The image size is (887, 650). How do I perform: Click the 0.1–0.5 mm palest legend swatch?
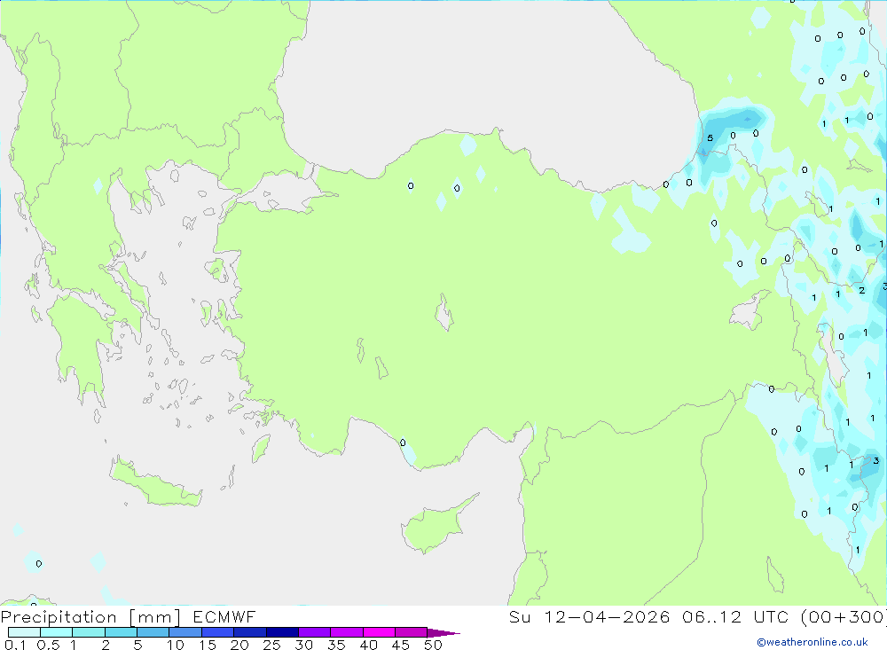pos(24,632)
